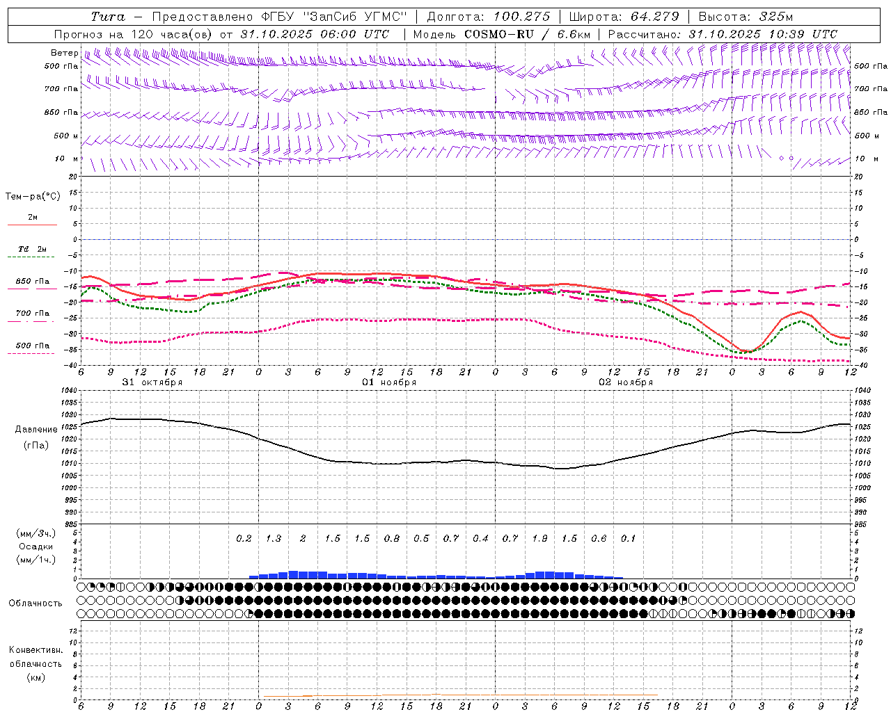Click the "Высота: 325м" elevation field
The height and width of the screenshot is (712, 891).
(746, 17)
